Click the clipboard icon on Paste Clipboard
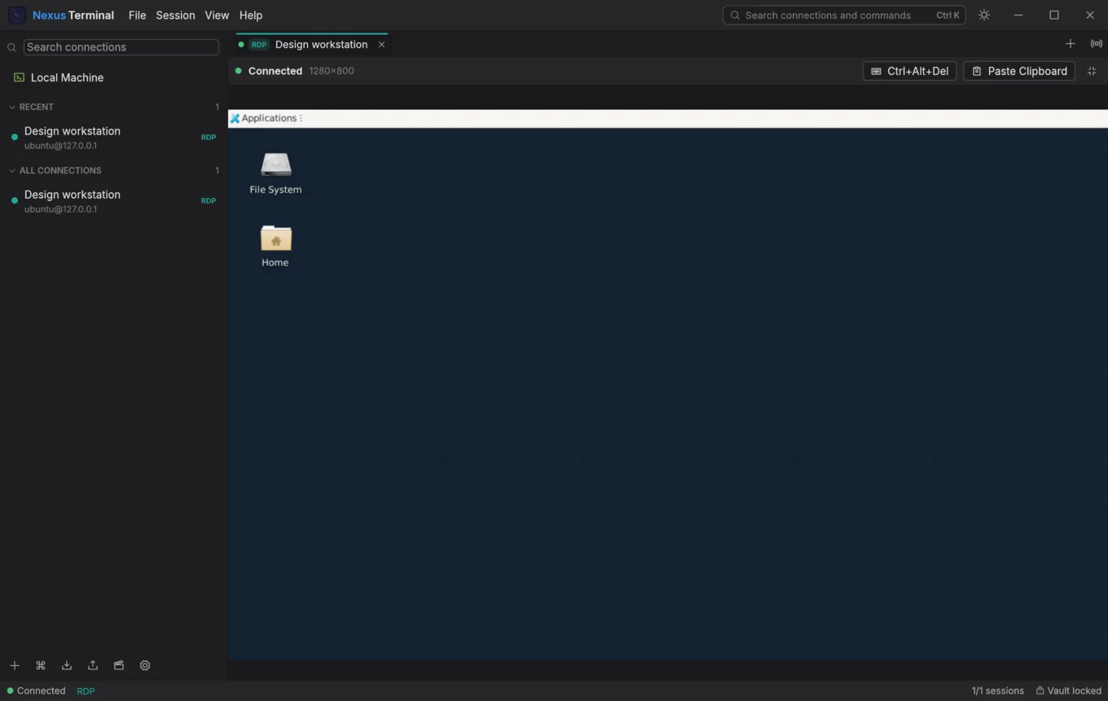The width and height of the screenshot is (1108, 701). pos(976,71)
